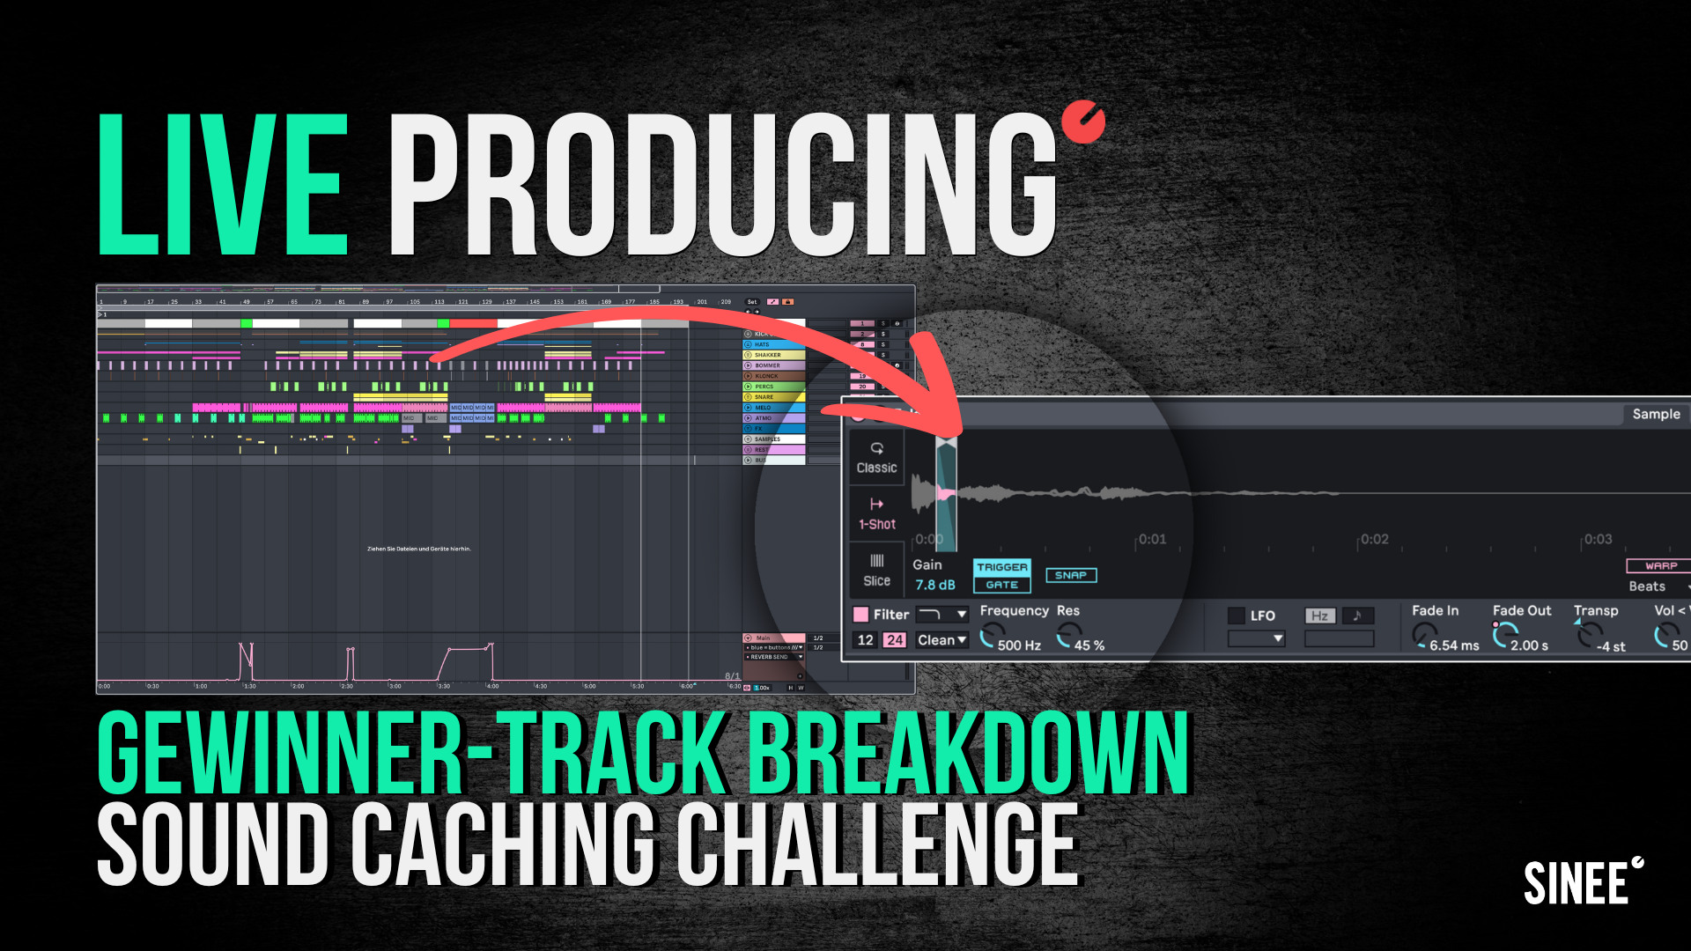This screenshot has height=951, width=1691.
Task: Click the WARP enable icon
Action: pyautogui.click(x=1663, y=565)
